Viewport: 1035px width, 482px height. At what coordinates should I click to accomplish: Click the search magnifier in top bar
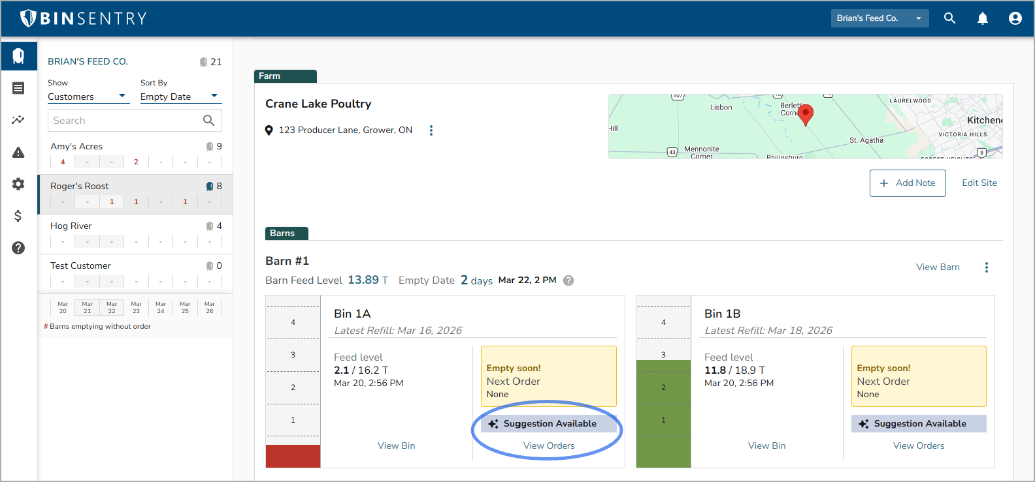tap(949, 18)
